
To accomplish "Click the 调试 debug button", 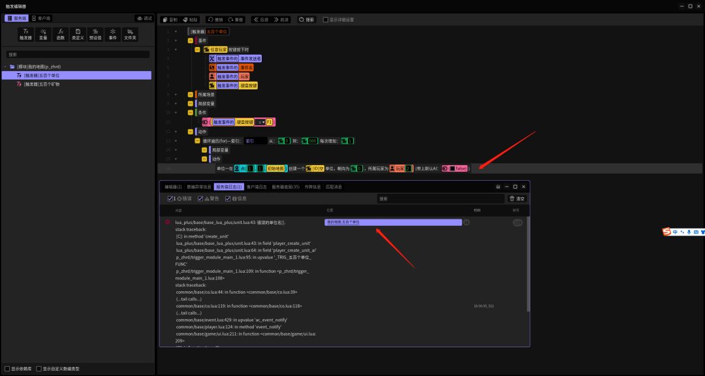I will tap(144, 18).
